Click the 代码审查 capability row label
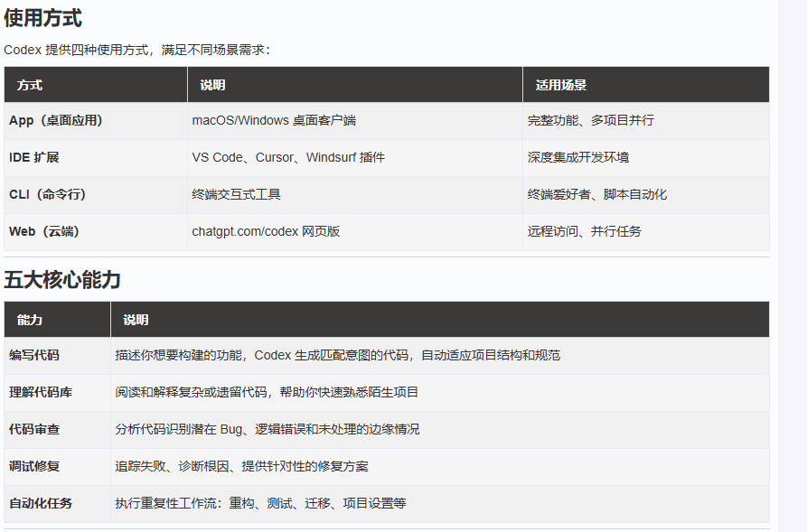The height and width of the screenshot is (532, 807). click(34, 429)
